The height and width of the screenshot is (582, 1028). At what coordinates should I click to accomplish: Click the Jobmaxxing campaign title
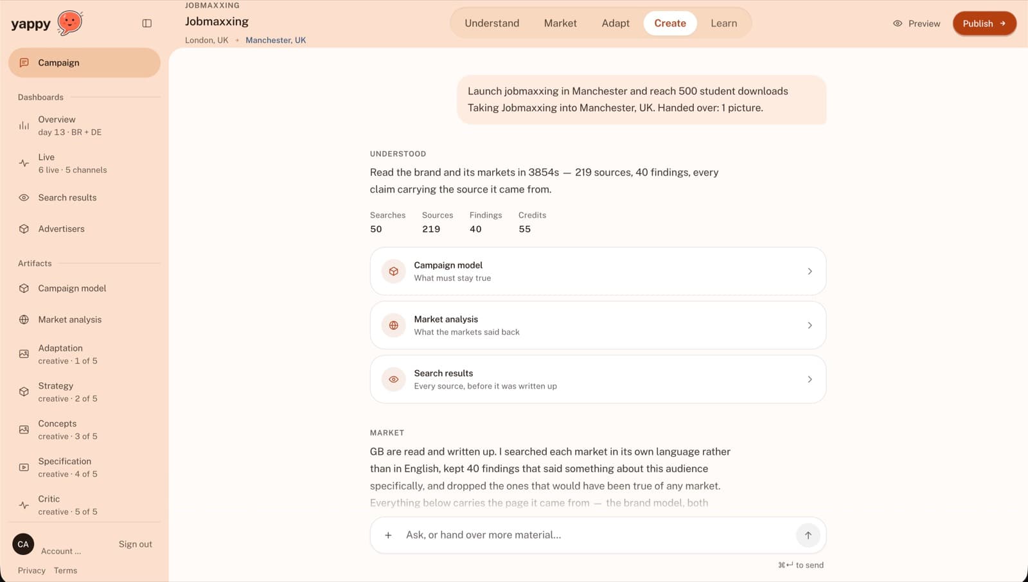click(217, 21)
